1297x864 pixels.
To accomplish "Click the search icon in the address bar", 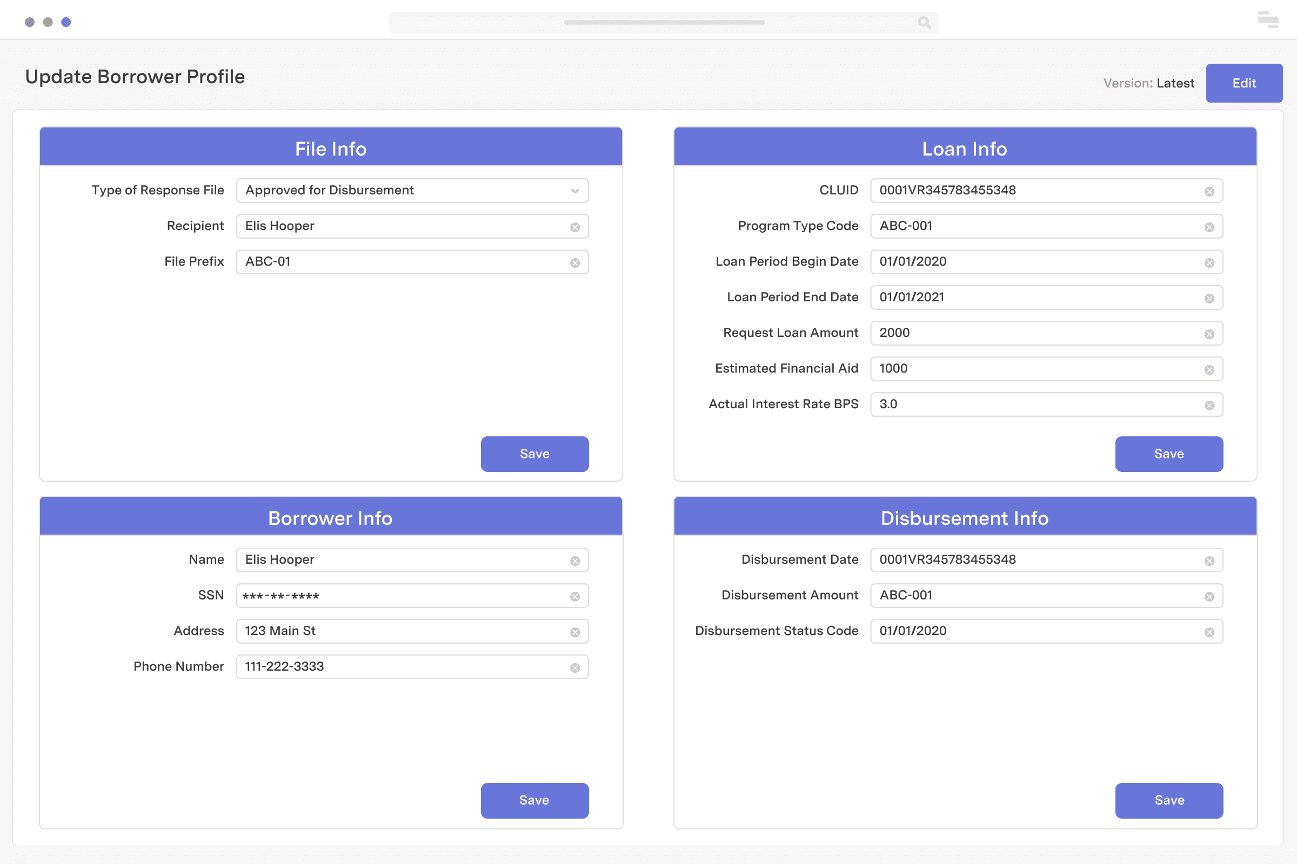I will (x=924, y=22).
